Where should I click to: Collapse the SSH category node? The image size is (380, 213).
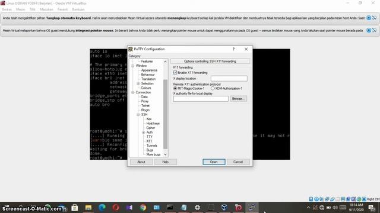click(138, 115)
